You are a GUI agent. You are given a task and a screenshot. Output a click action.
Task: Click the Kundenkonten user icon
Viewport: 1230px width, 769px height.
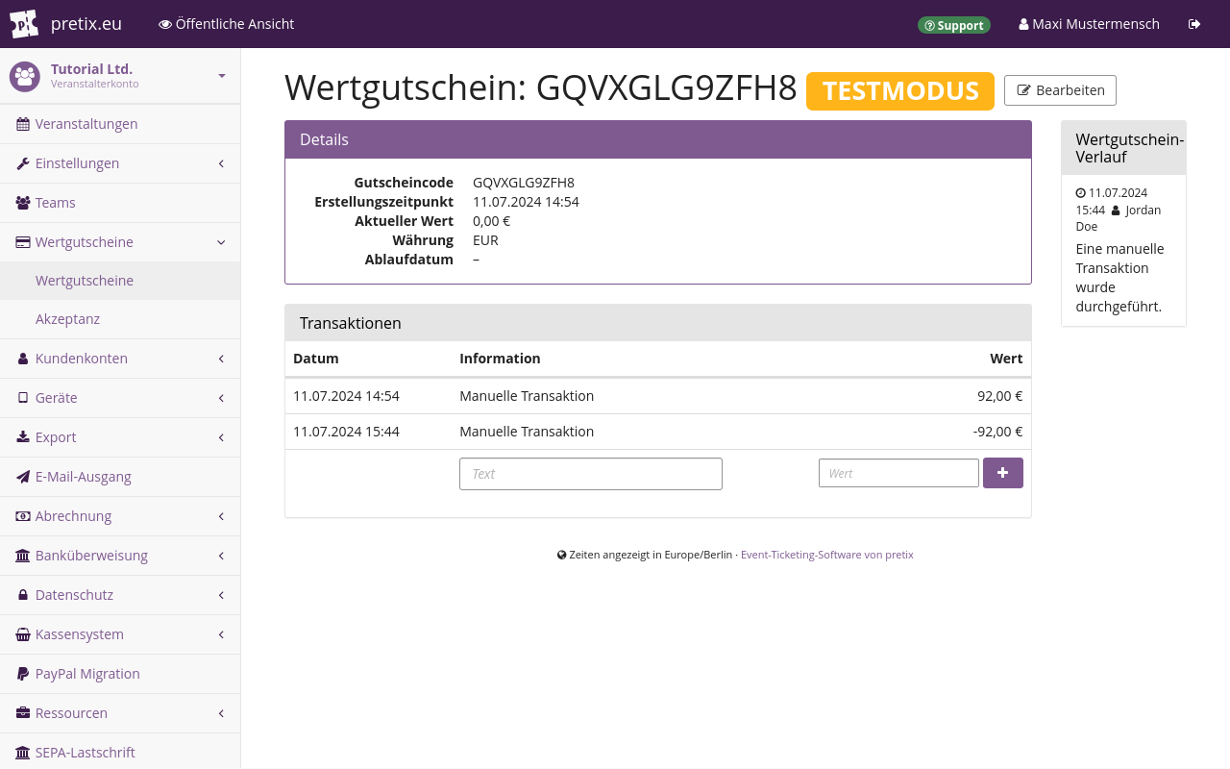23,359
